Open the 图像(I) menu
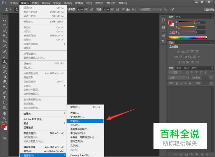215x157 pixels. [x=35, y=3]
